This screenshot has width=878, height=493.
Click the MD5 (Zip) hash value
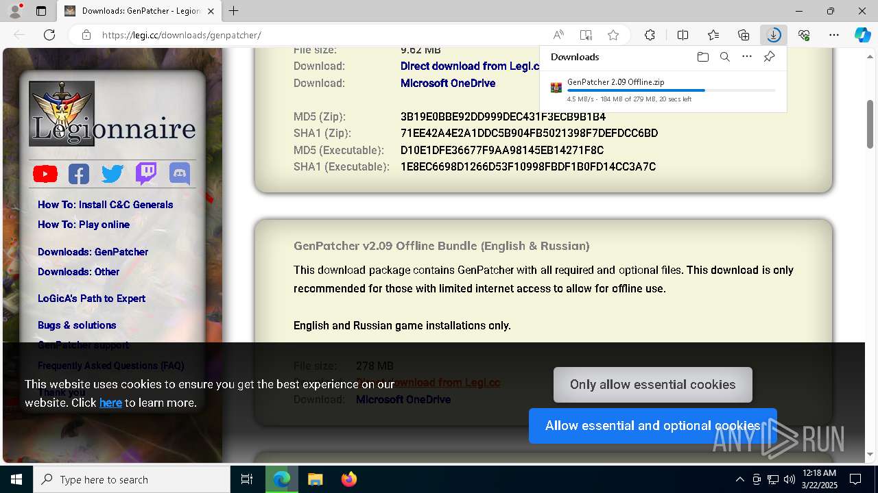tap(503, 117)
